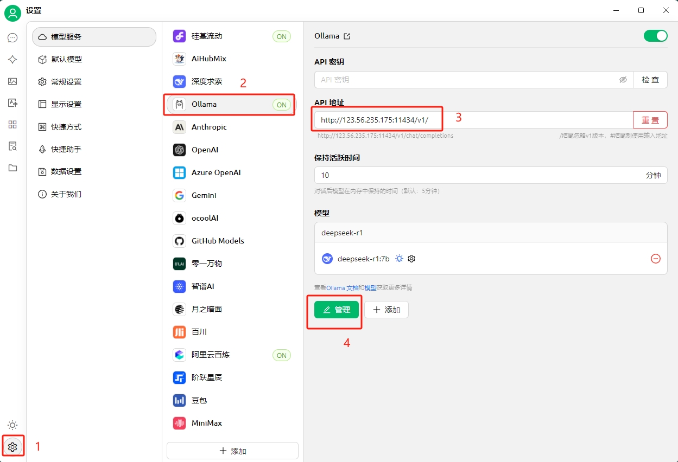Select the AiHubMix provider
This screenshot has height=462, width=678.
(x=232, y=59)
